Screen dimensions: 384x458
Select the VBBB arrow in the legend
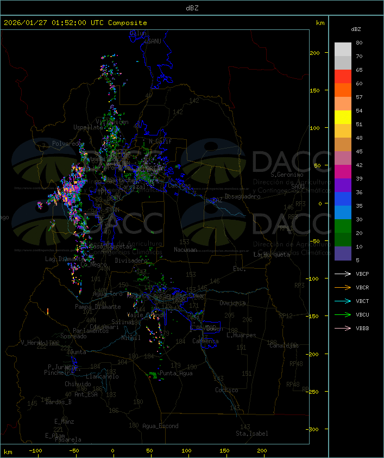click(x=343, y=329)
